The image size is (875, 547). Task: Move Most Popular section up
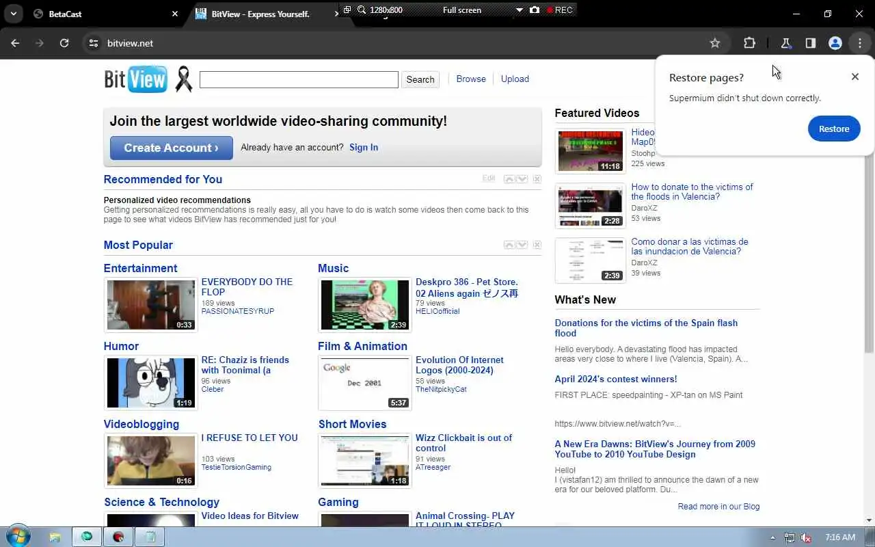(509, 245)
